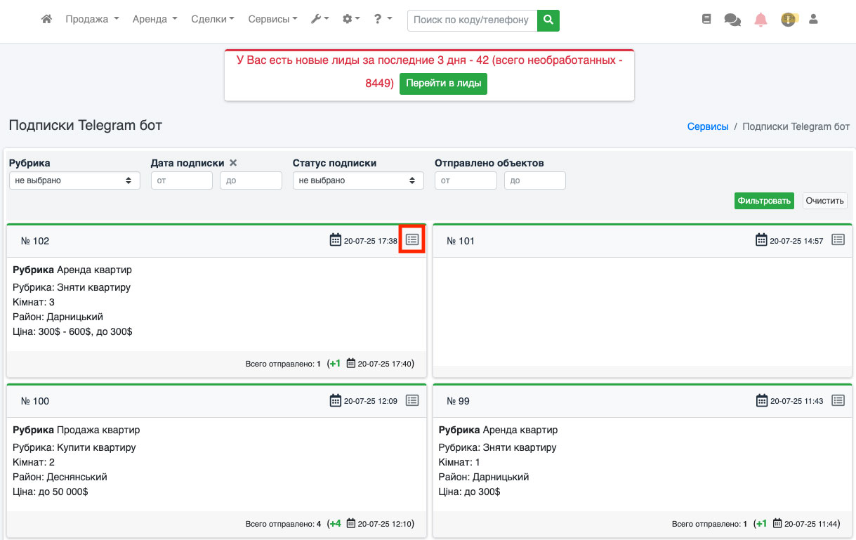The image size is (856, 540).
Task: Expand the Статус подписки dropdown
Action: pos(358,180)
